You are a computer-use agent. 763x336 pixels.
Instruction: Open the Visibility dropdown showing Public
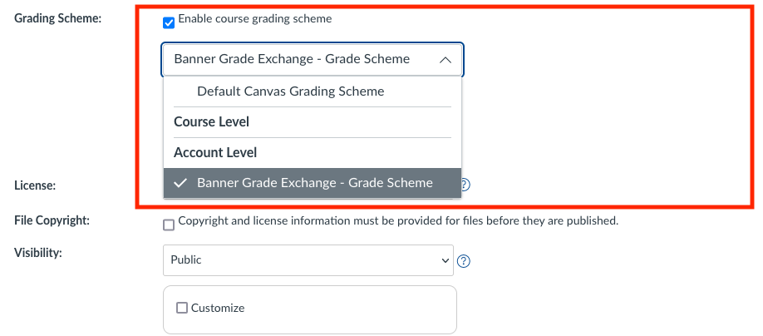308,260
